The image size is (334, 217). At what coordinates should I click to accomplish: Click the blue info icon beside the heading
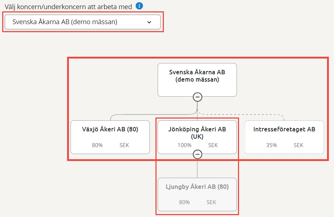[x=139, y=6]
